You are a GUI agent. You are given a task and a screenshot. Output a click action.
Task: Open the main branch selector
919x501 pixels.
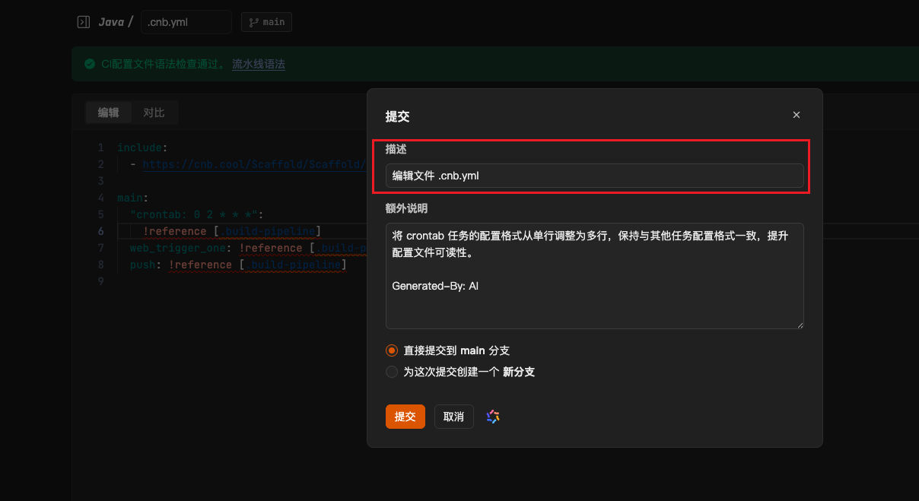pos(266,22)
